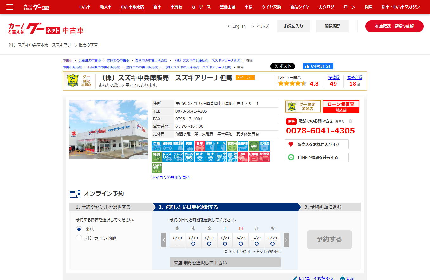This screenshot has width=430, height=280.
Task: Click the 査定士 person icon
Action: coord(221,157)
